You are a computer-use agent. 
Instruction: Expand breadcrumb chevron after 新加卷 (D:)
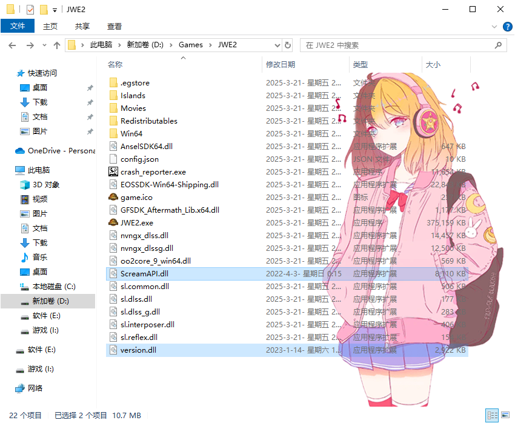pyautogui.click(x=171, y=45)
